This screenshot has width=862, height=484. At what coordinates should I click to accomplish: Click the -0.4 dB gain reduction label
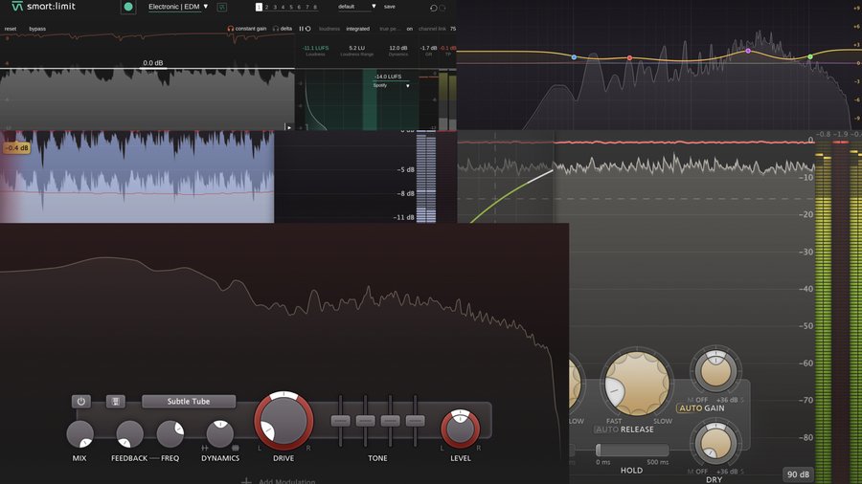(17, 147)
